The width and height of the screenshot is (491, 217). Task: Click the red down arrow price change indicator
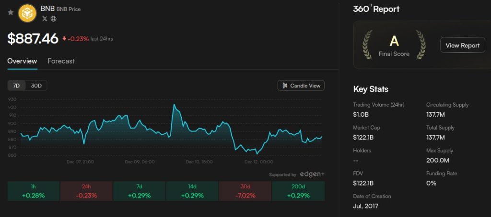coord(64,39)
